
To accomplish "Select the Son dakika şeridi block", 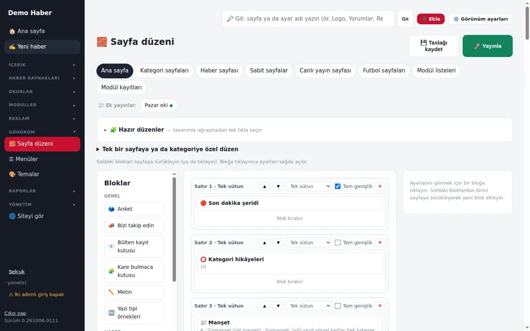I will pos(290,203).
